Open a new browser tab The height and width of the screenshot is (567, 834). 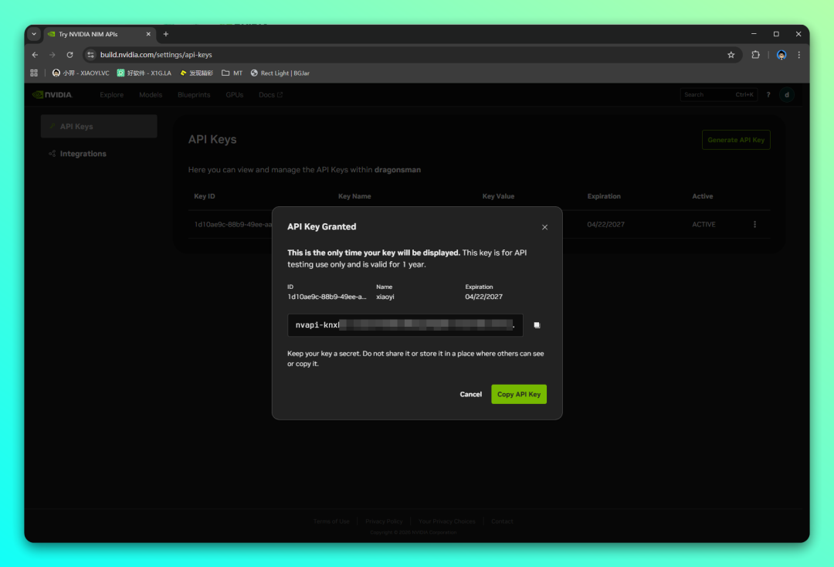(165, 34)
